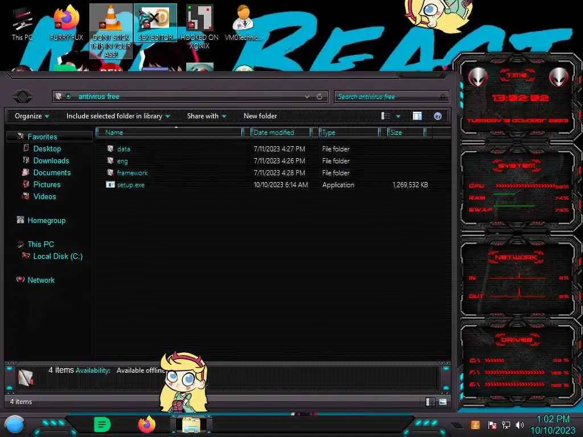Open the Share with dropdown
Viewport: 583px width, 437px height.
[207, 116]
